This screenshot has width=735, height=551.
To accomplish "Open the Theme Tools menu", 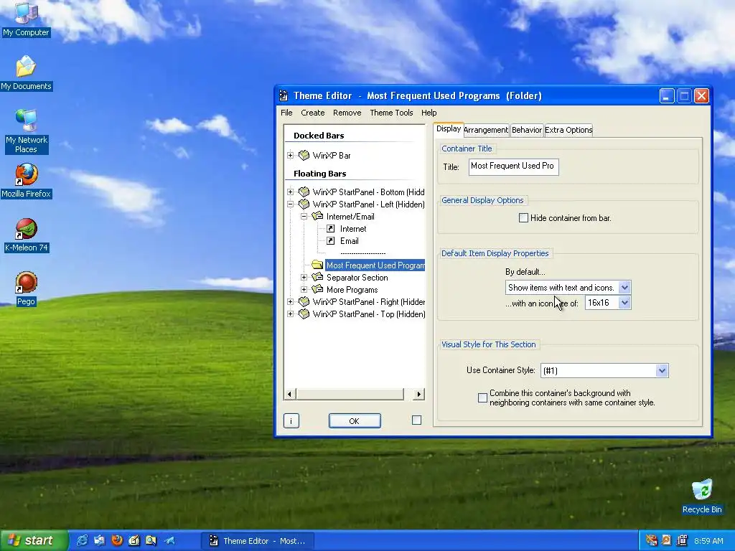I will pyautogui.click(x=391, y=113).
